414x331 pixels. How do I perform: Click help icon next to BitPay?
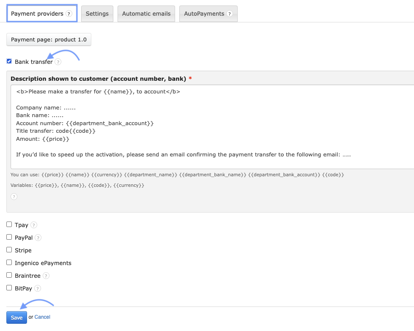38,289
